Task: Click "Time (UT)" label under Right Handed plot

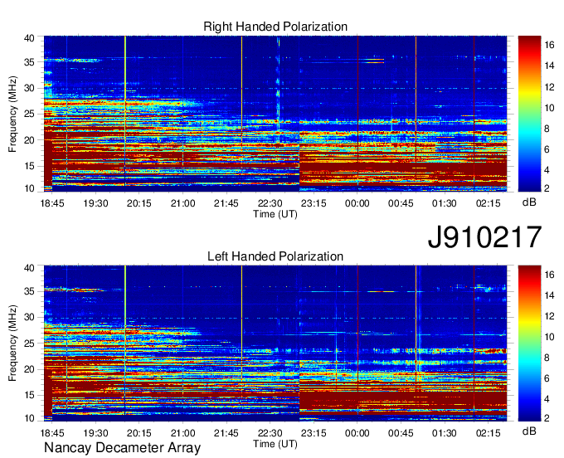Action: [x=275, y=214]
